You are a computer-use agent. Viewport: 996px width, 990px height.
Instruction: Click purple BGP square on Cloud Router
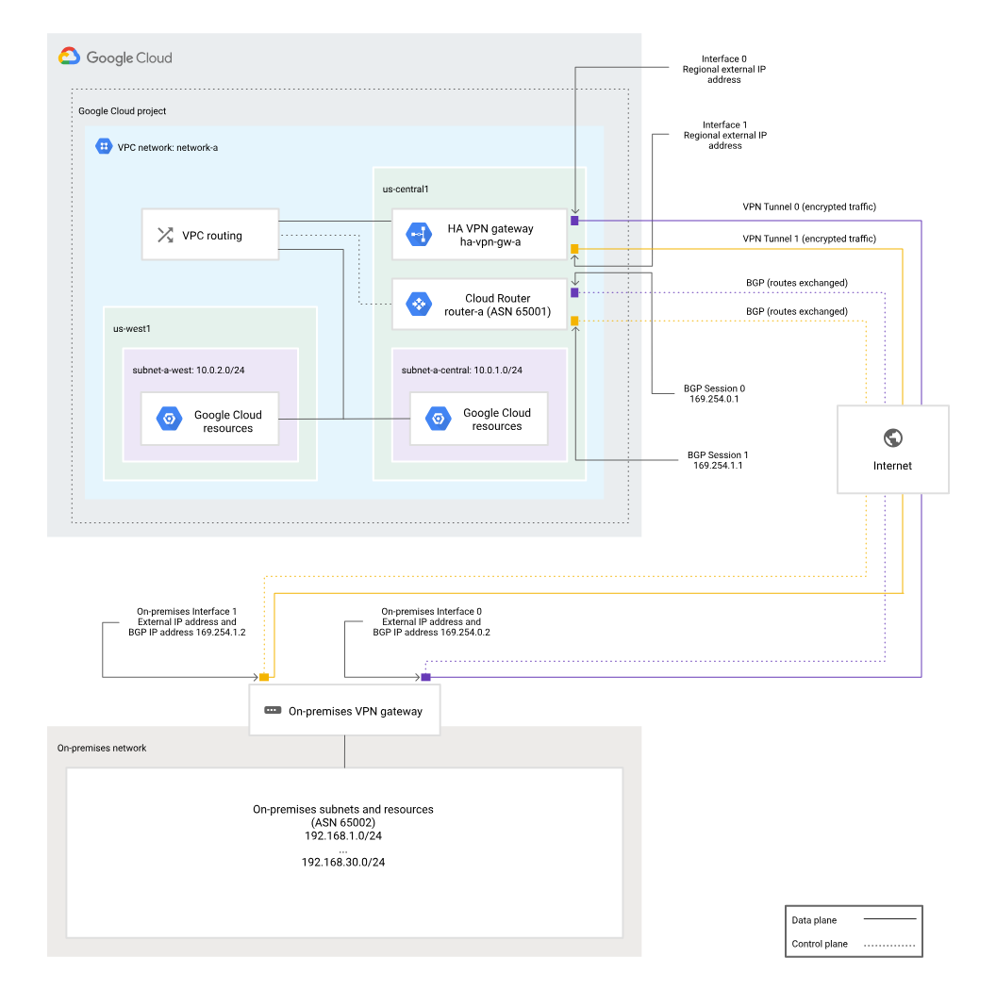pyautogui.click(x=574, y=292)
